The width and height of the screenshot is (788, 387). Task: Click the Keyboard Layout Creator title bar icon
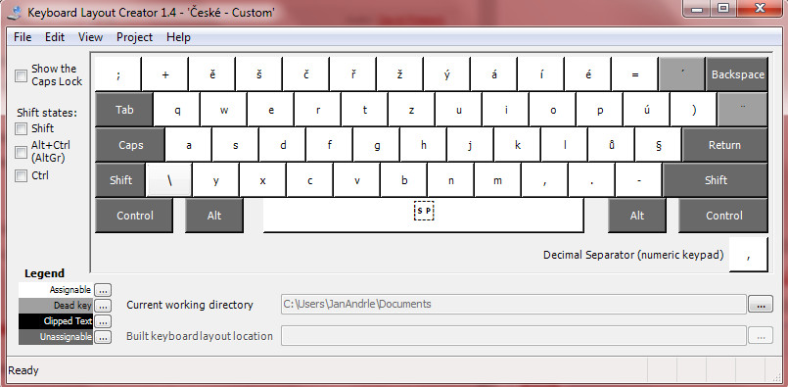click(15, 13)
